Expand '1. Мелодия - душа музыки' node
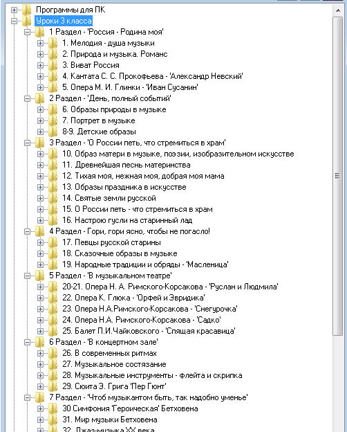 tap(41, 43)
